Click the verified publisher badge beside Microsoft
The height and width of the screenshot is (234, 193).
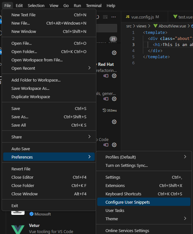[x=31, y=214]
